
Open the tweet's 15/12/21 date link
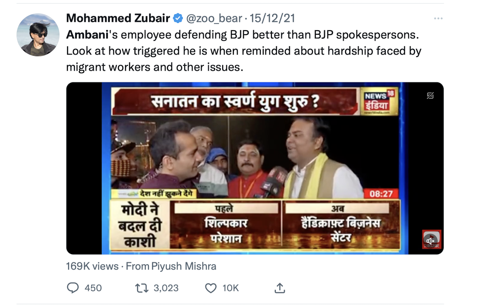272,18
